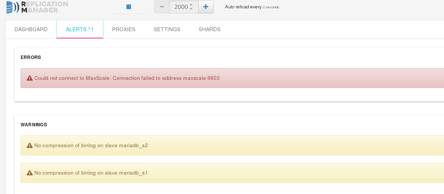Image resolution: width=444 pixels, height=194 pixels.
Task: Click the Replication Manager database logo icon
Action: [13, 7]
